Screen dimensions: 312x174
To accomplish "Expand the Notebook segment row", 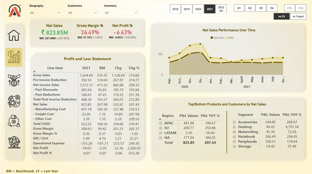I will click(234, 137).
